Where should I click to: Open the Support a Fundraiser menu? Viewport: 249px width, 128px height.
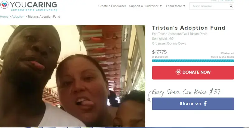click(x=145, y=6)
